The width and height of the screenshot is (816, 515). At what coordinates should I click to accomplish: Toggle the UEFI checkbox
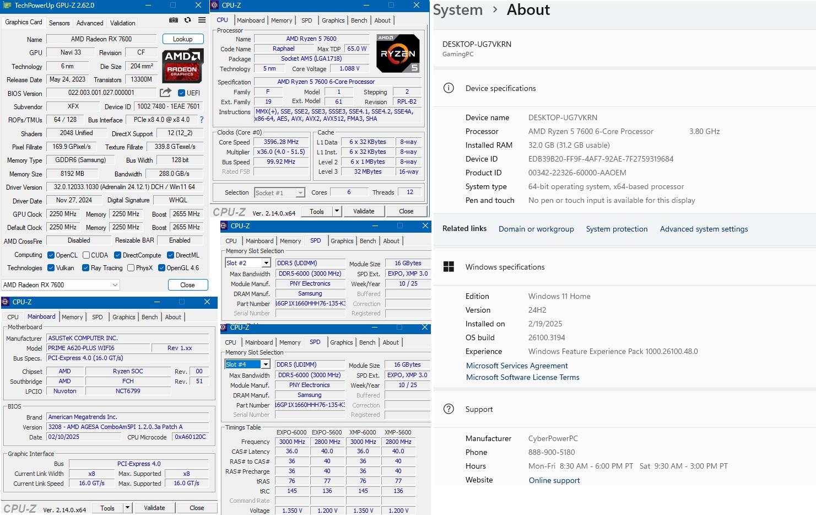coord(182,93)
